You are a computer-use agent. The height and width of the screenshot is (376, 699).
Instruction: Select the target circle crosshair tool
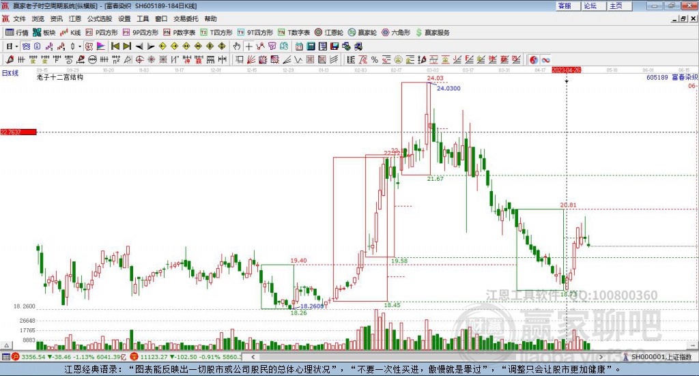139,59
